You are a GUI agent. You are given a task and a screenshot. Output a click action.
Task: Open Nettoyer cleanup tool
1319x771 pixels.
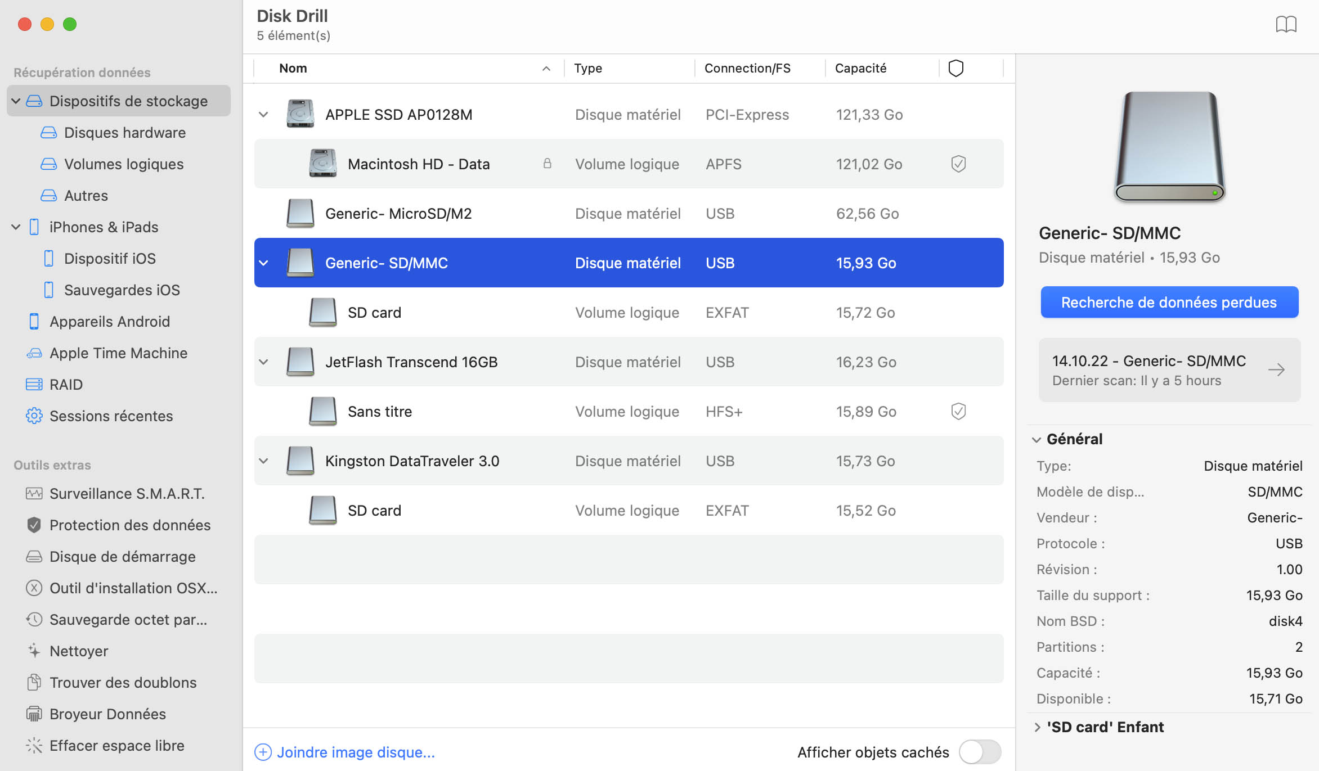coord(79,651)
